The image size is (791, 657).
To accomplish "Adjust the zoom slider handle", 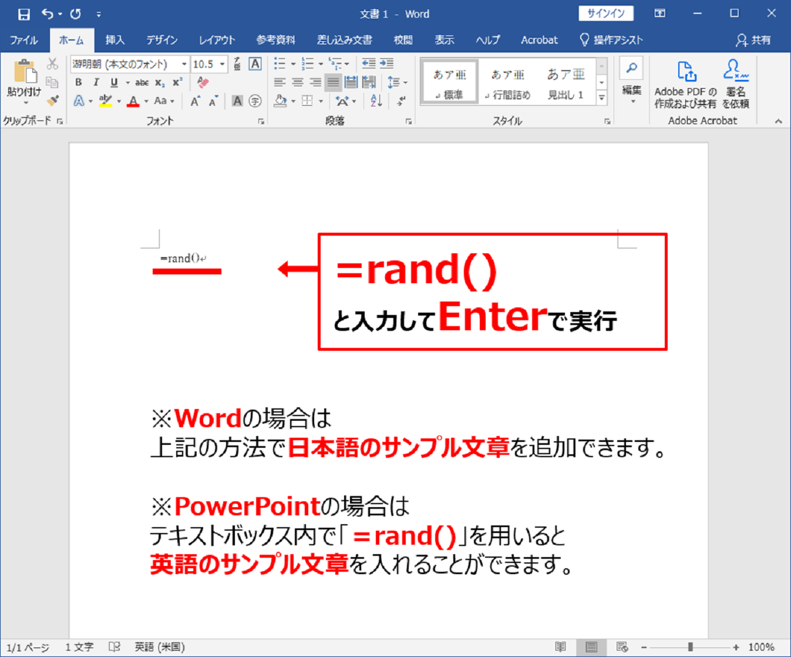I will pyautogui.click(x=691, y=647).
